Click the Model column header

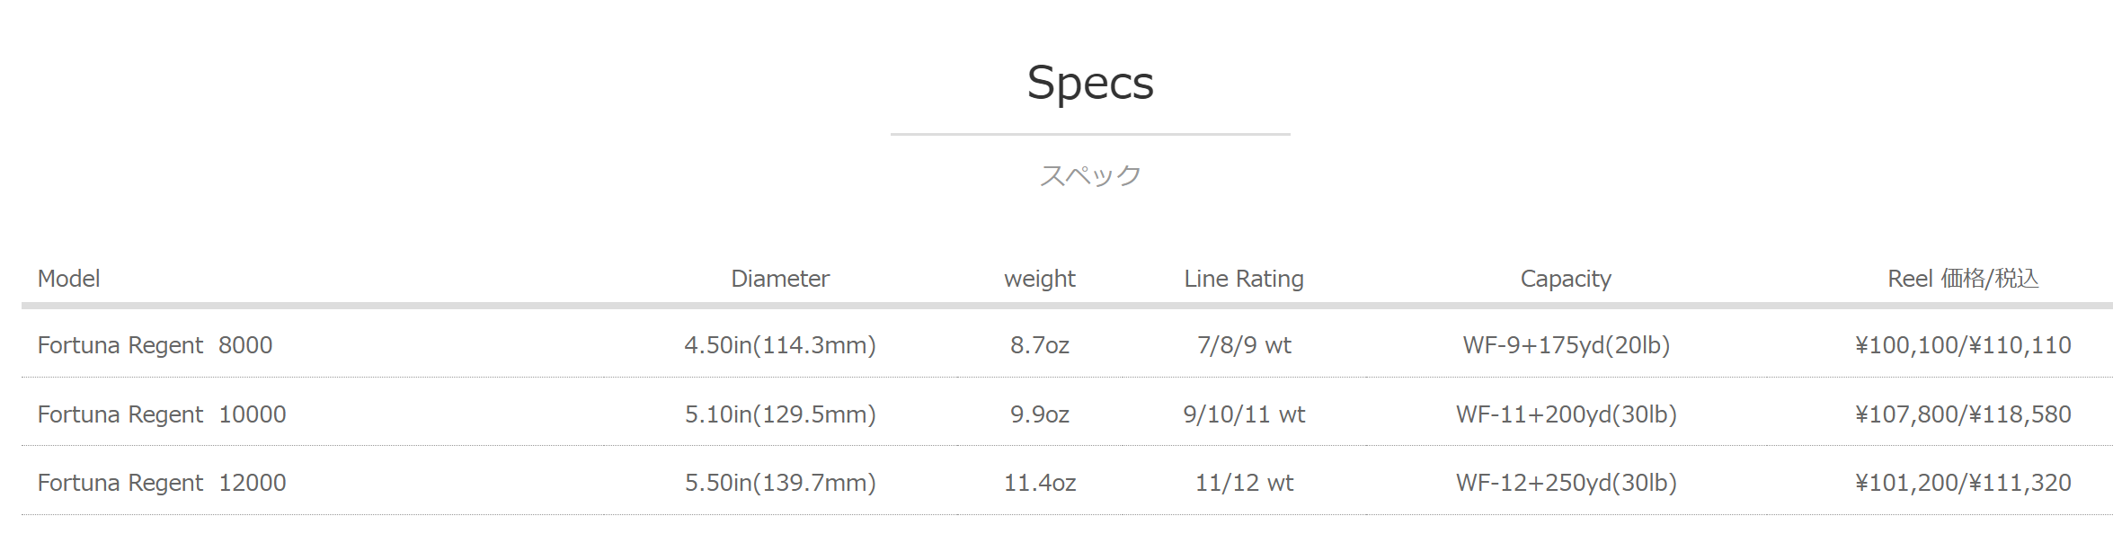point(68,279)
